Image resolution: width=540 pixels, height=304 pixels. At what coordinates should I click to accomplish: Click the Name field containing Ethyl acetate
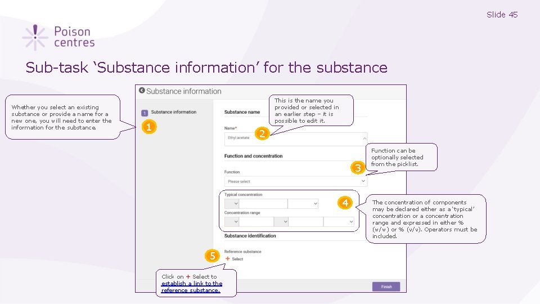tap(295, 139)
